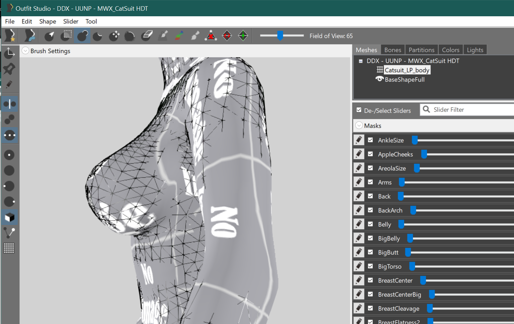The height and width of the screenshot is (324, 514).
Task: Select the eraser Undiff brush tool
Action: click(x=147, y=36)
